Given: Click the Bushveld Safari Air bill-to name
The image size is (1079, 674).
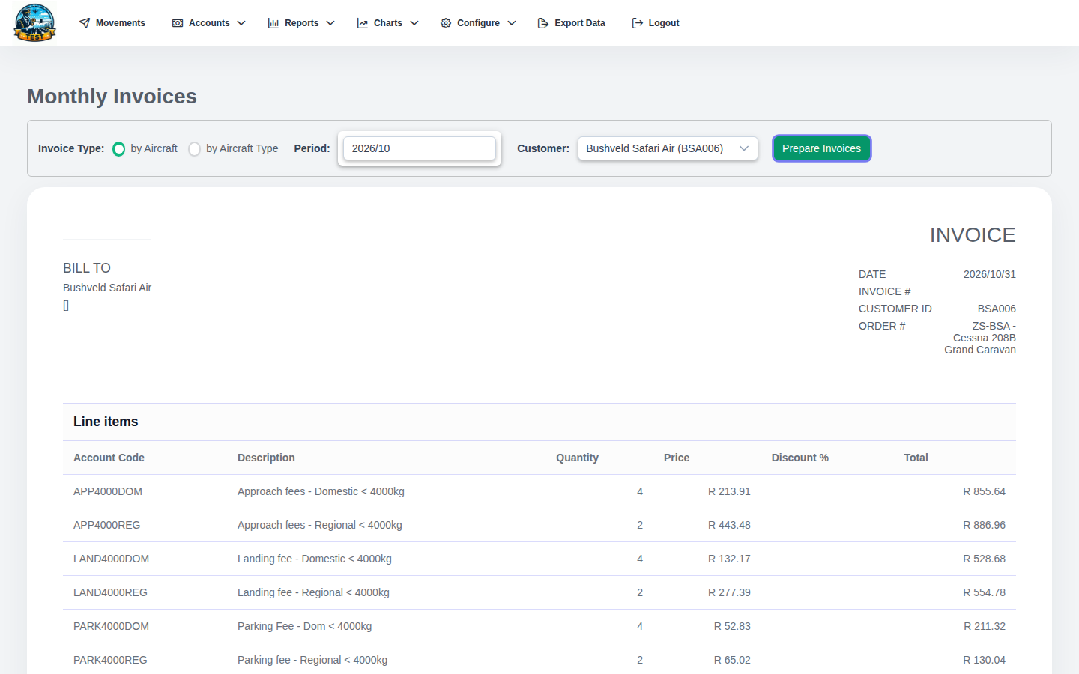Looking at the screenshot, I should tap(107, 288).
